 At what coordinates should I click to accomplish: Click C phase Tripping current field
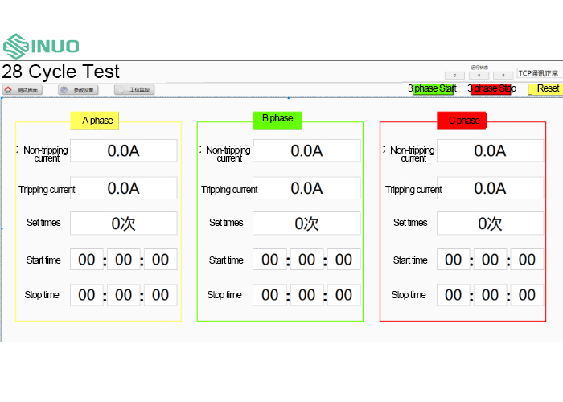coord(490,188)
